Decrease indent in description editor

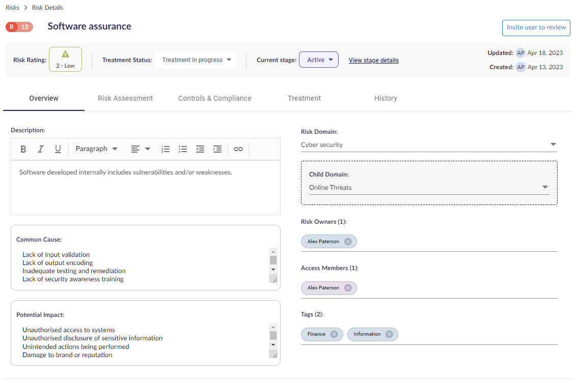point(200,149)
